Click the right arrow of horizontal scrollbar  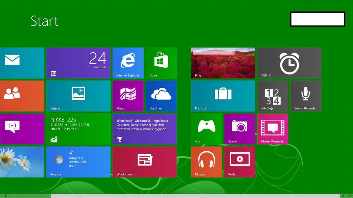coord(343,196)
